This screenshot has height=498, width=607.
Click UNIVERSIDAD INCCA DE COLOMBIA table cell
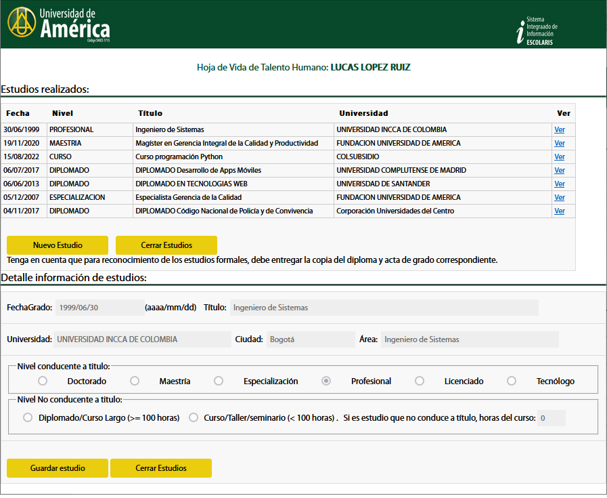point(443,129)
